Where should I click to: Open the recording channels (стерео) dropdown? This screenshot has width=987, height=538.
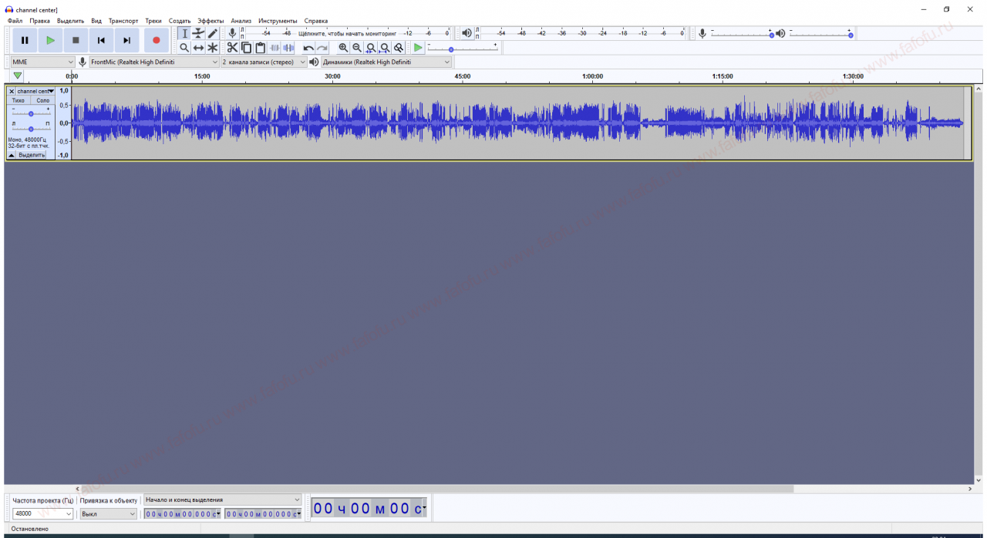point(264,62)
